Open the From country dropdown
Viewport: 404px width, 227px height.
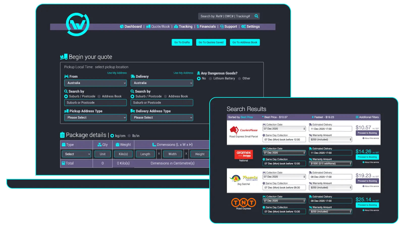(95, 83)
